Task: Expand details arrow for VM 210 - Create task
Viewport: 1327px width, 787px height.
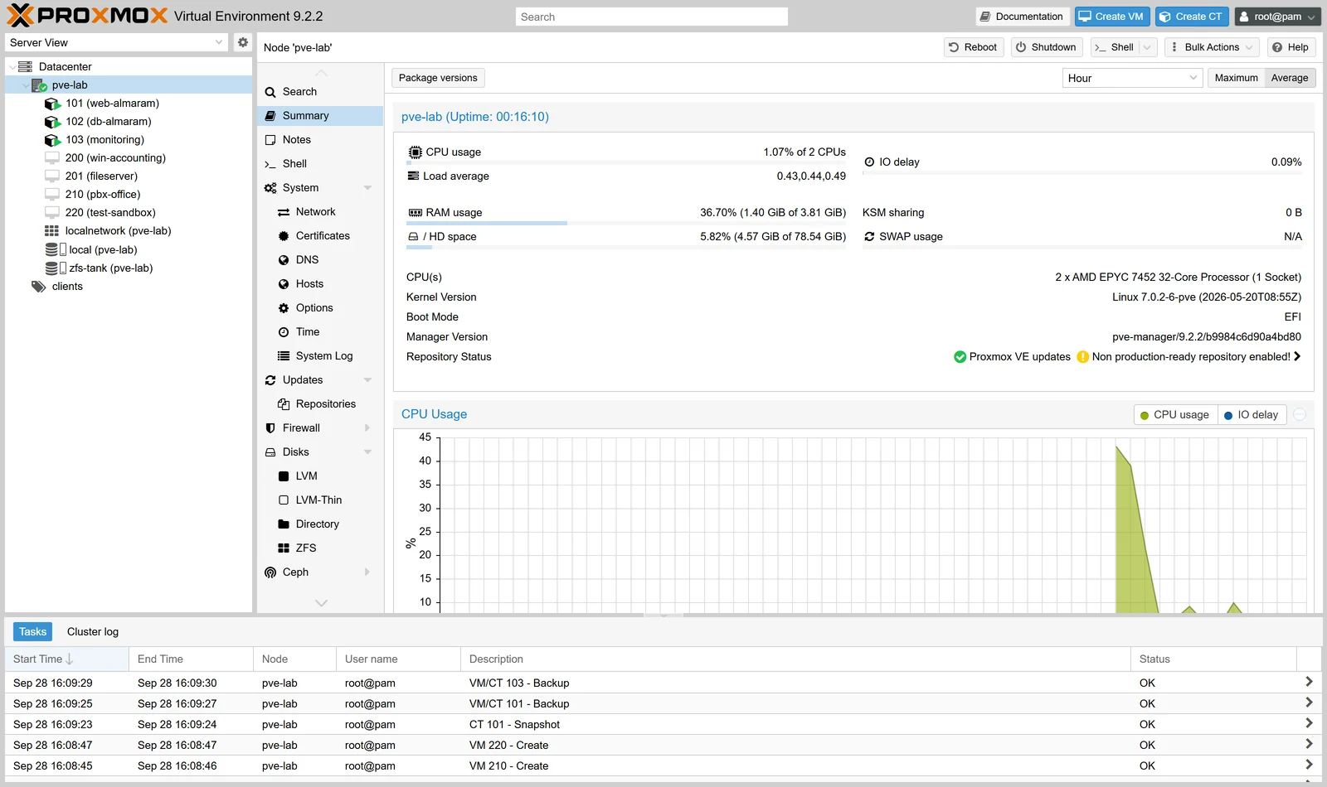Action: 1309,765
